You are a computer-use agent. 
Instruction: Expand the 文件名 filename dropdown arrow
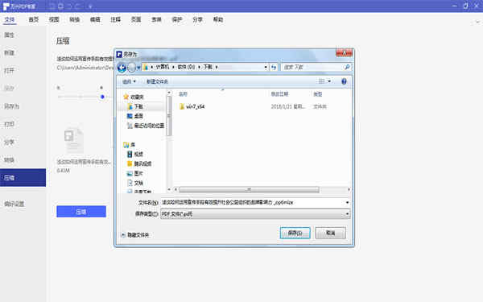click(x=347, y=202)
